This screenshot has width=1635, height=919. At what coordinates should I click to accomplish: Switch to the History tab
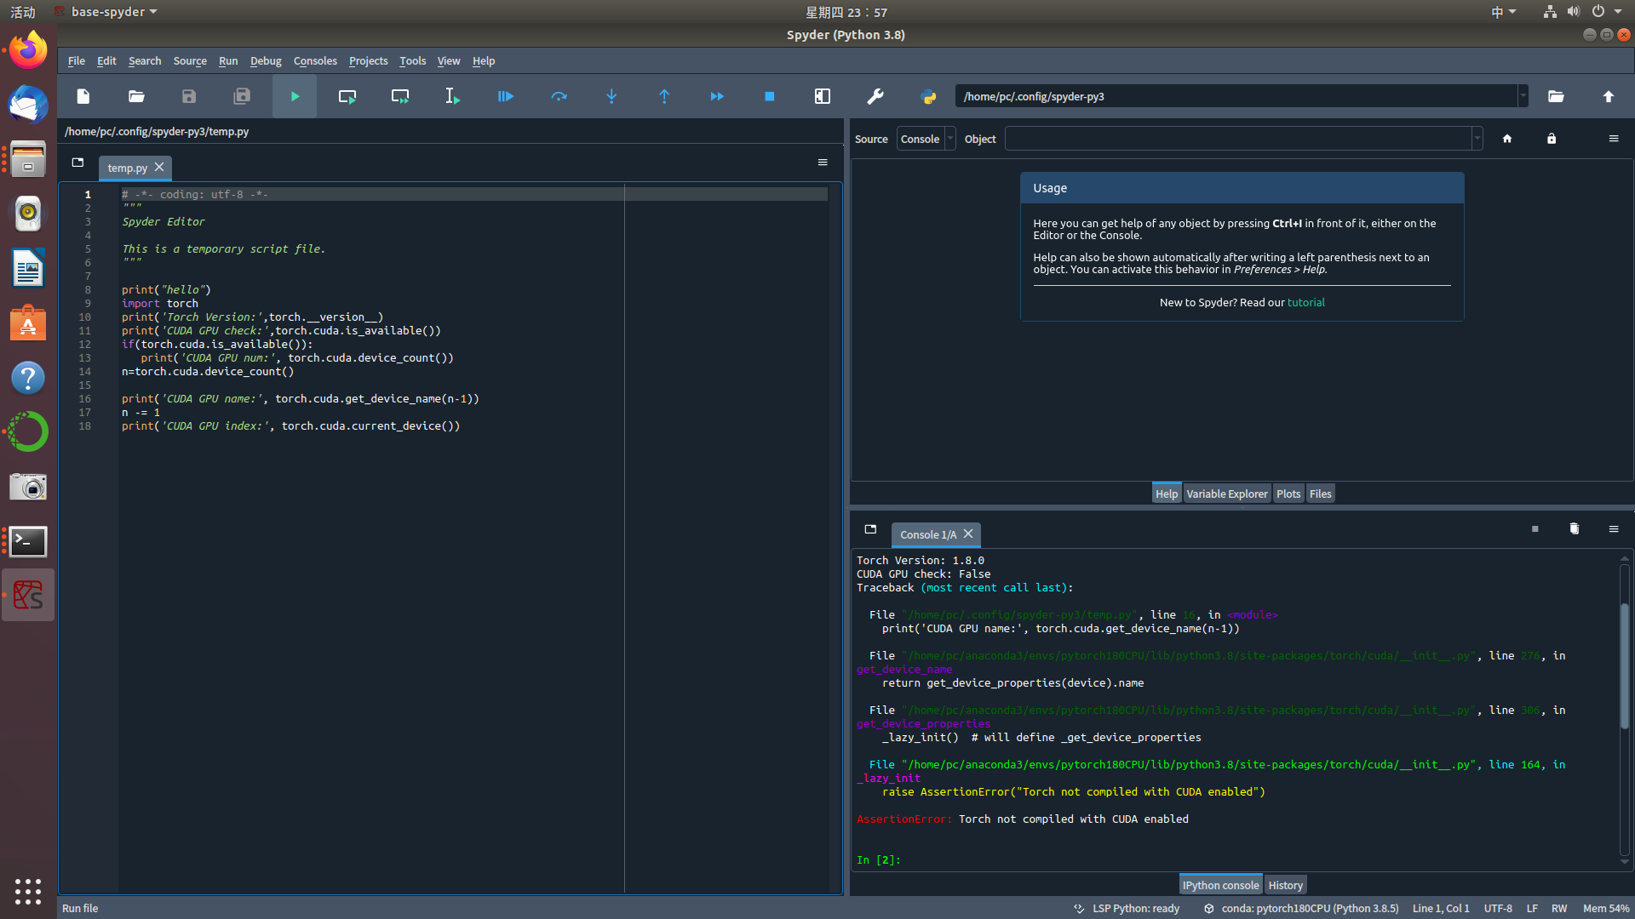coord(1285,885)
